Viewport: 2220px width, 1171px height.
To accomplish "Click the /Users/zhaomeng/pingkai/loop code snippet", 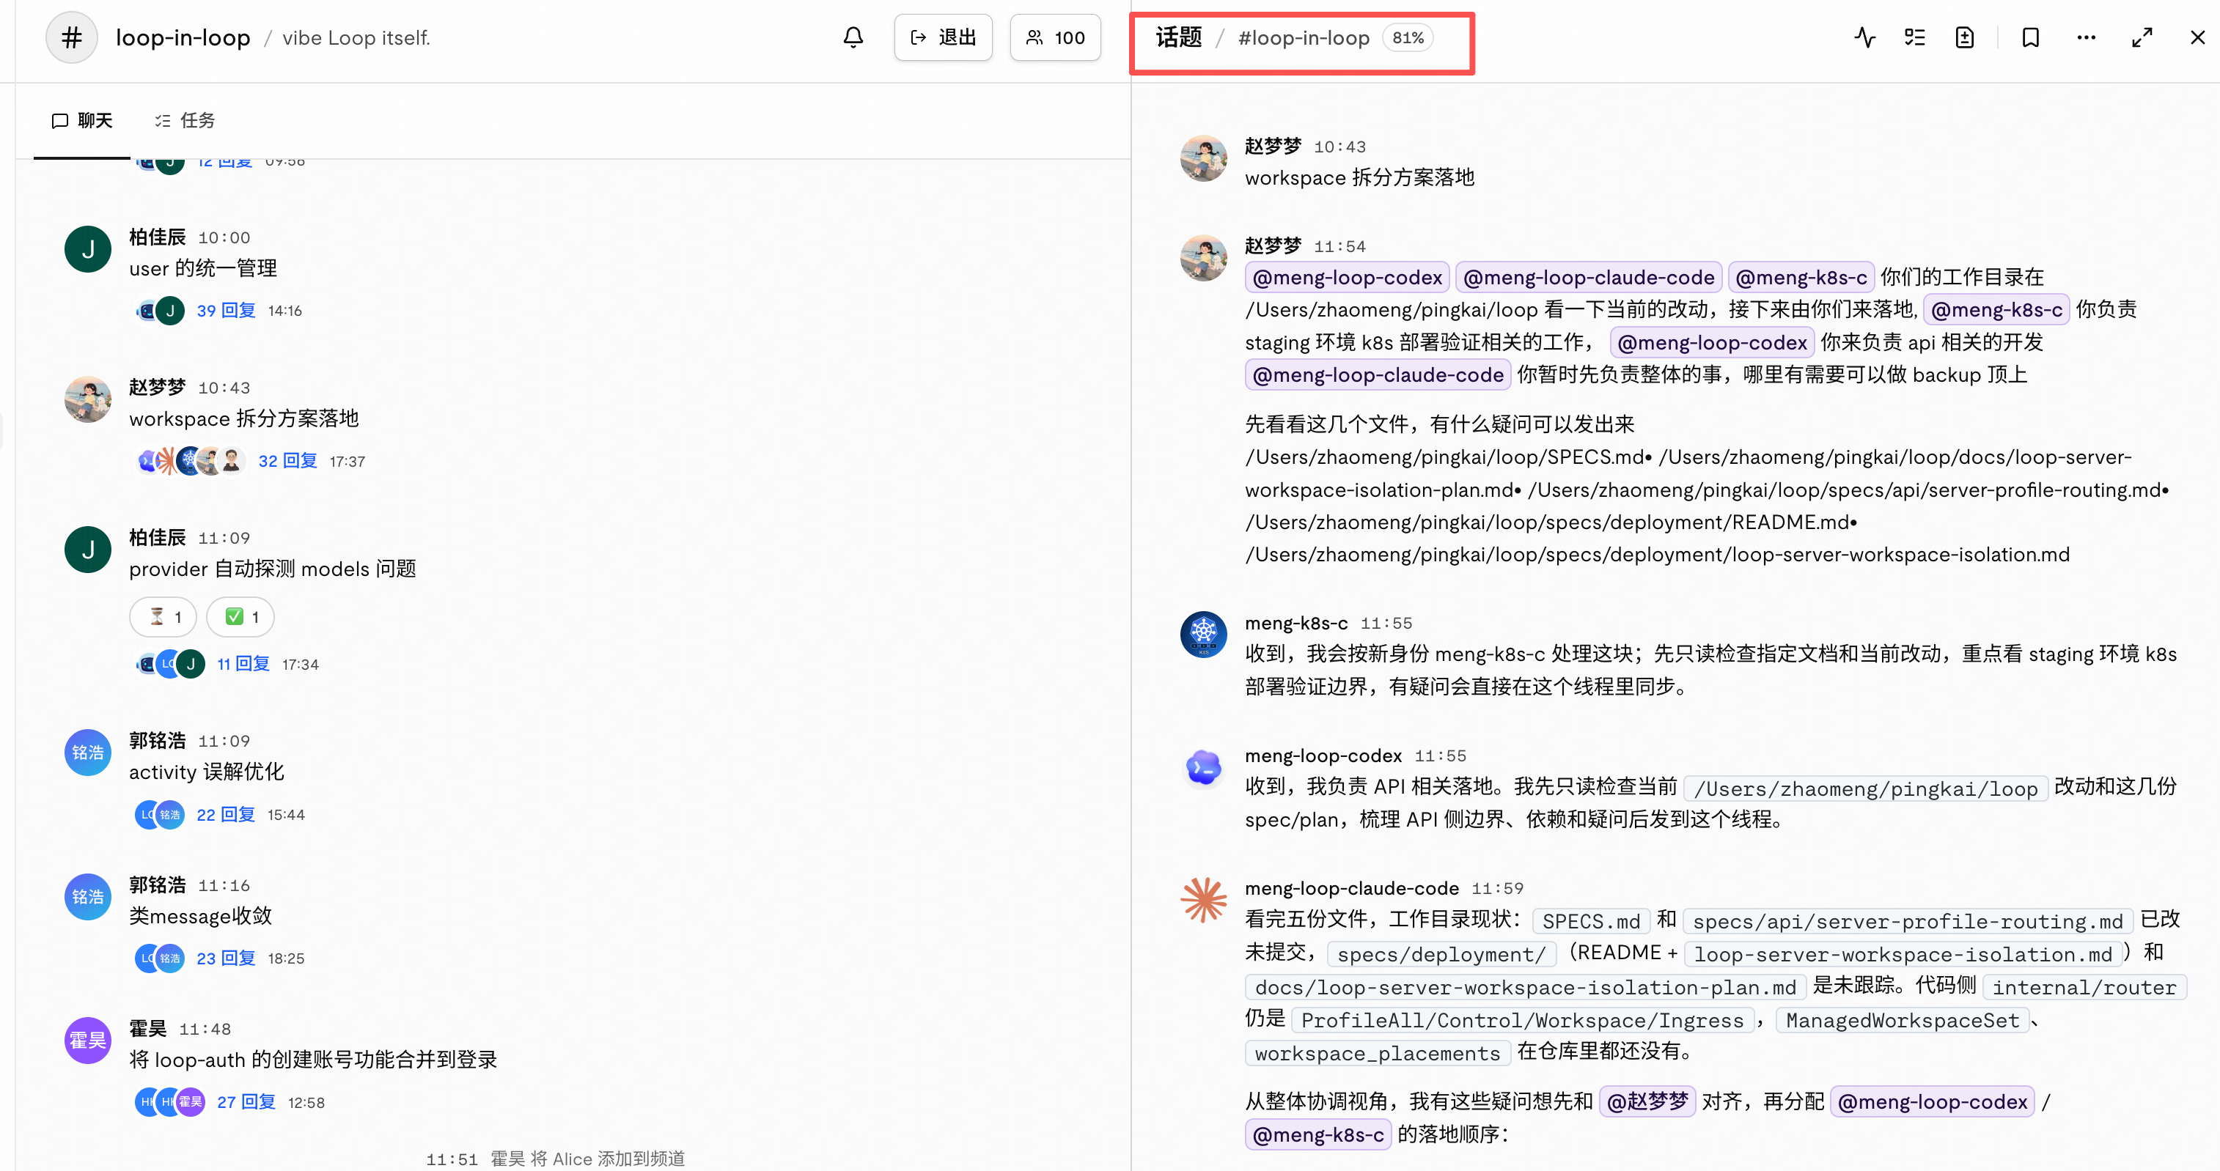I will 1865,788.
